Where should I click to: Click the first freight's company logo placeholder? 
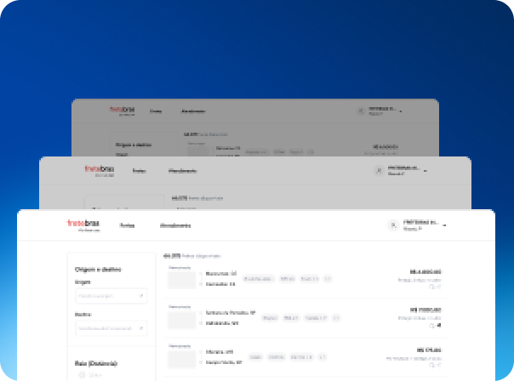[x=181, y=281]
